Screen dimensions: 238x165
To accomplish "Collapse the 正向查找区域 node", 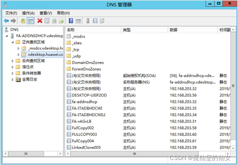I will [x=13, y=42].
